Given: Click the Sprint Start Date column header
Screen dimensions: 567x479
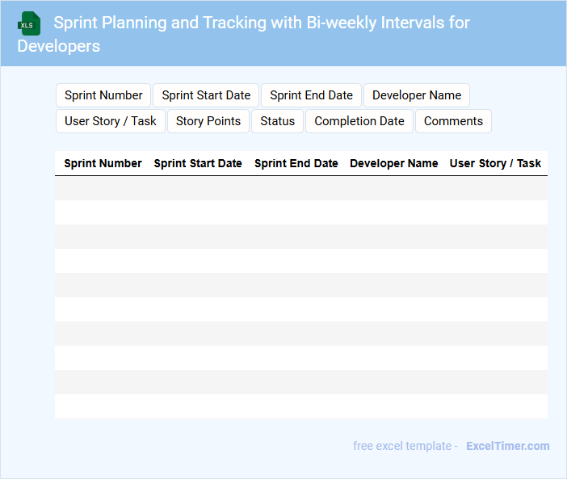Looking at the screenshot, I should click(x=198, y=163).
